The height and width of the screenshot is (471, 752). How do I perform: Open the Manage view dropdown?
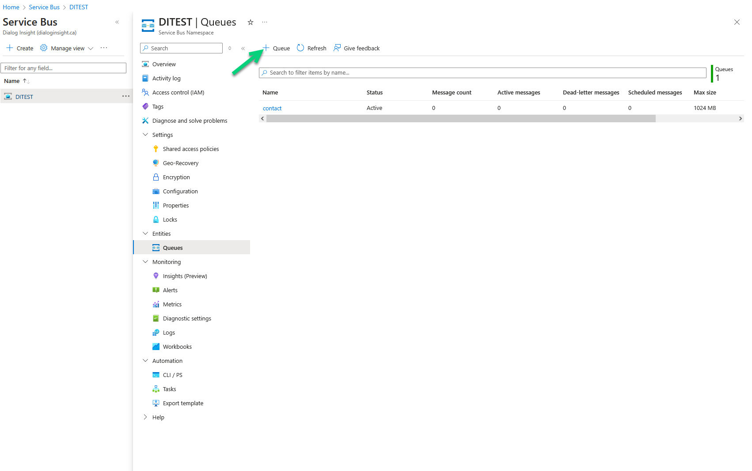(67, 48)
